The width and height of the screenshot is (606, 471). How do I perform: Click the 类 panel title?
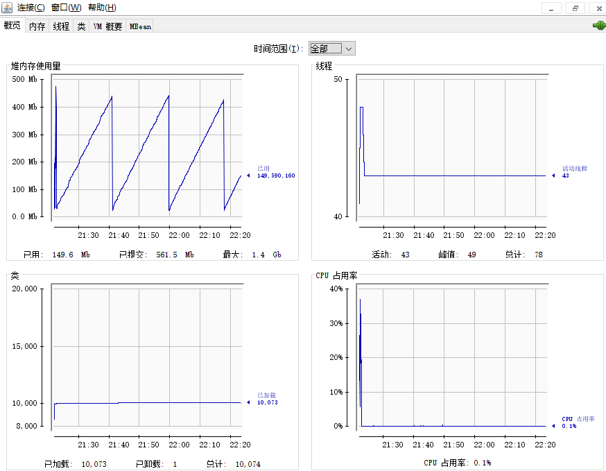coord(15,275)
